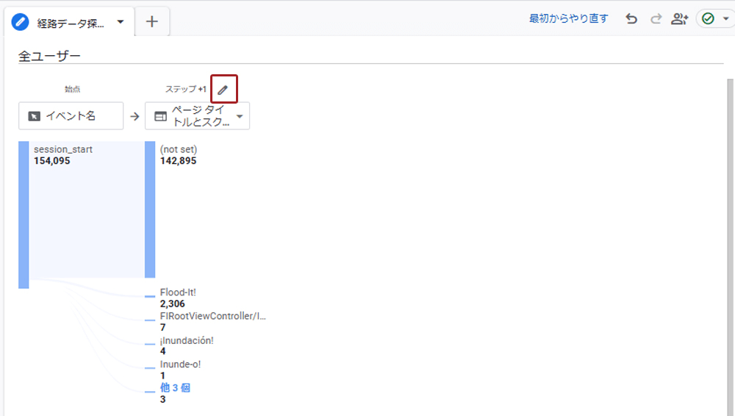The image size is (735, 416).
Task: Click 最初からやり直す link
Action: click(x=569, y=19)
